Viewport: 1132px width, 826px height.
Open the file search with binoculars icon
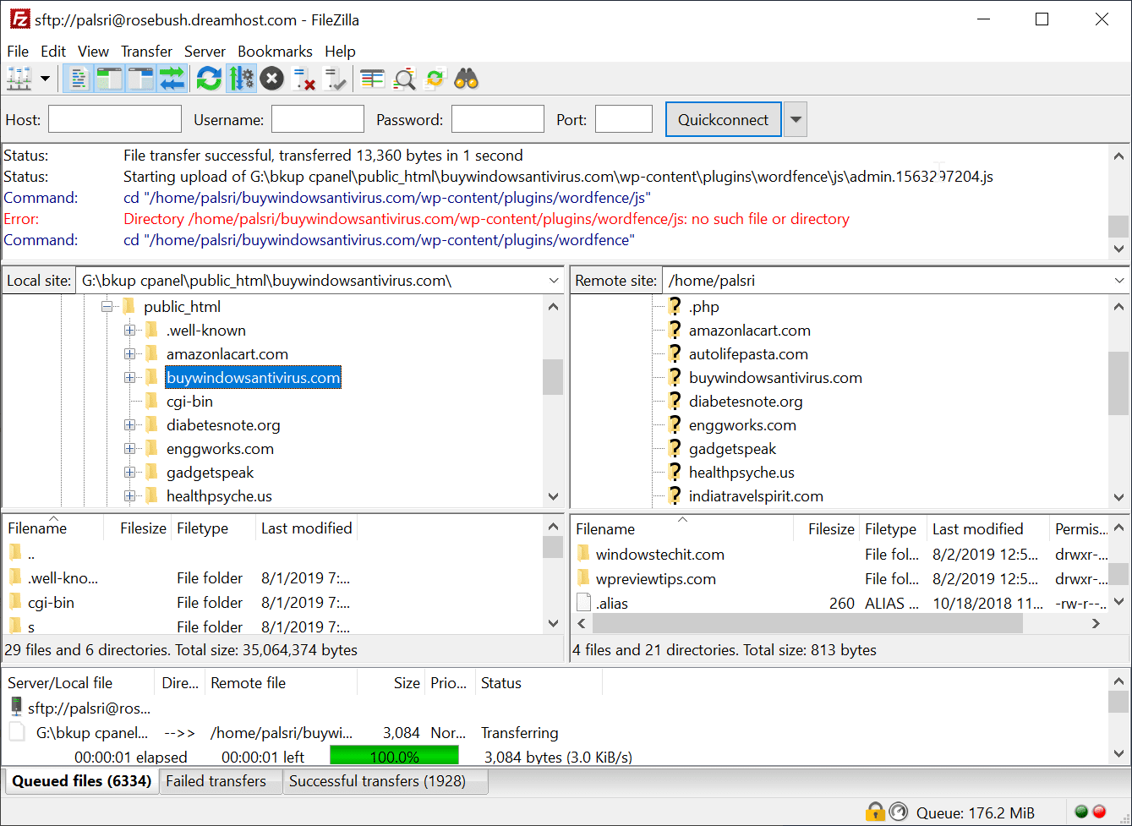tap(467, 78)
